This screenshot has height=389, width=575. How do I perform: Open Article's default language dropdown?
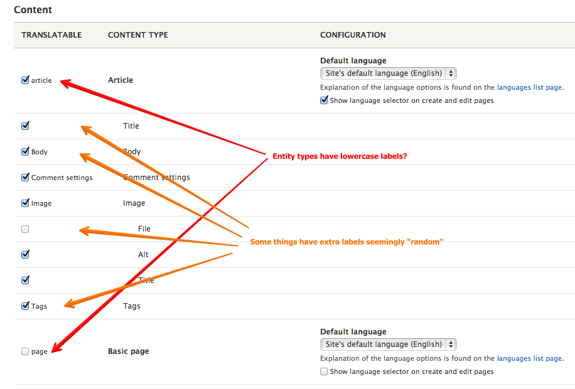click(389, 73)
